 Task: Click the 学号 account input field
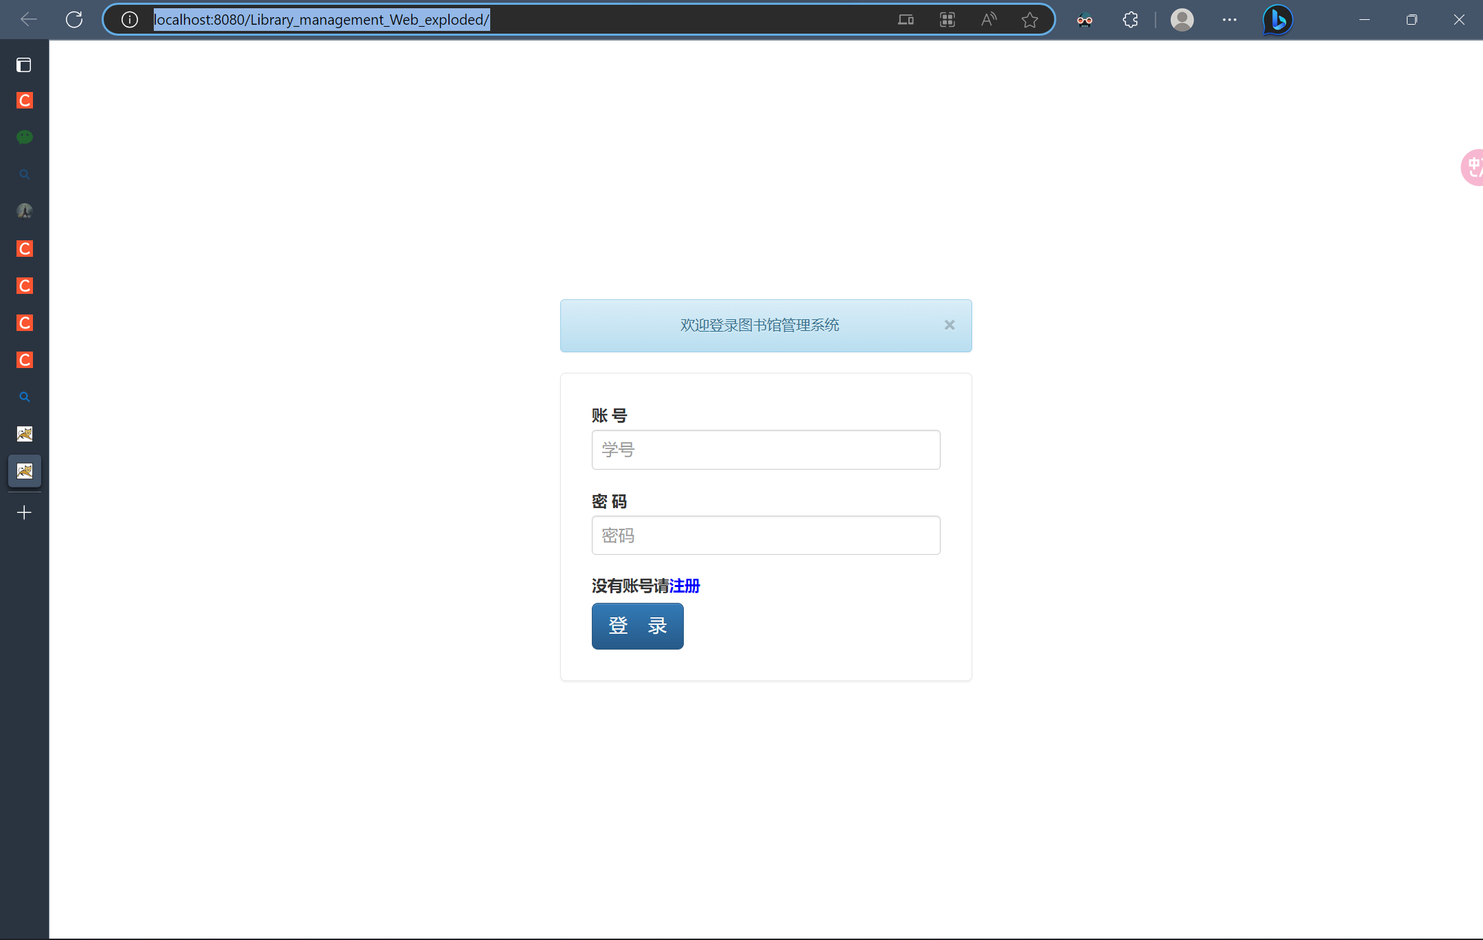point(765,450)
